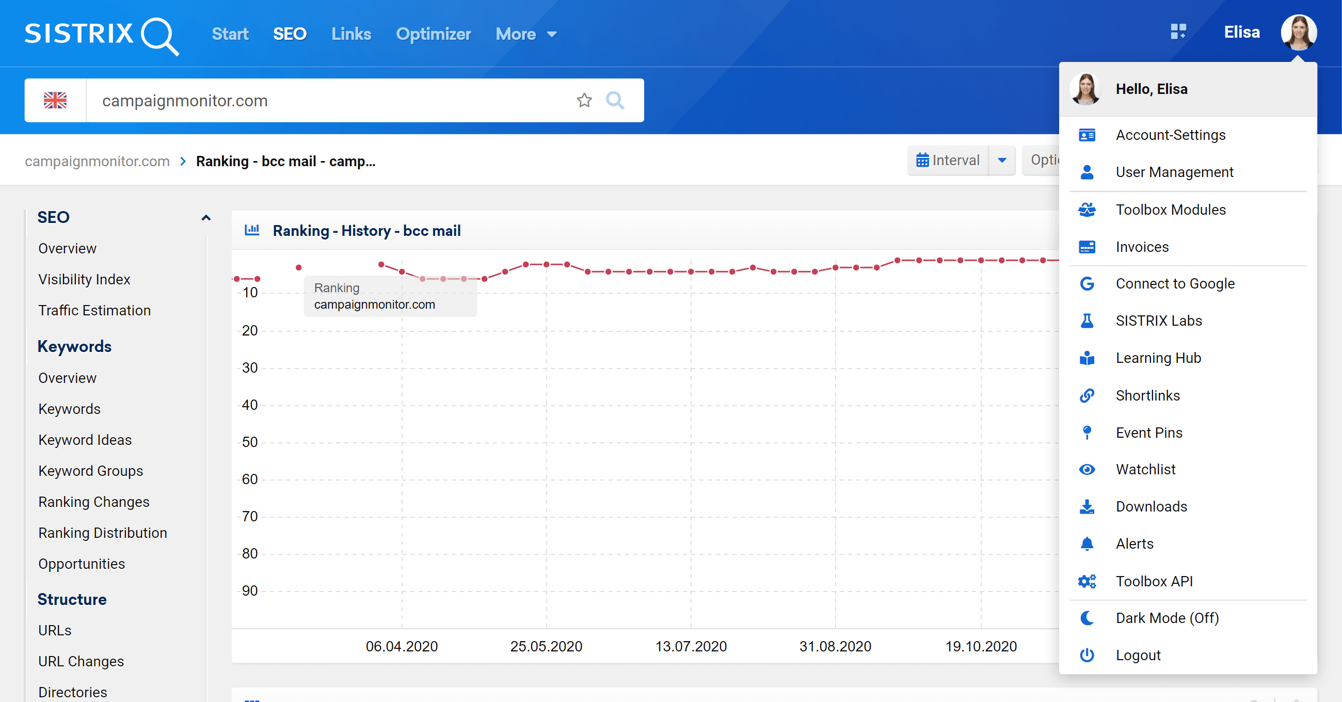Image resolution: width=1342 pixels, height=702 pixels.
Task: Click the Logout power icon
Action: click(x=1087, y=655)
